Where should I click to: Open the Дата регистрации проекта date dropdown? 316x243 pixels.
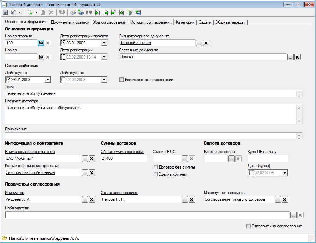(104, 43)
